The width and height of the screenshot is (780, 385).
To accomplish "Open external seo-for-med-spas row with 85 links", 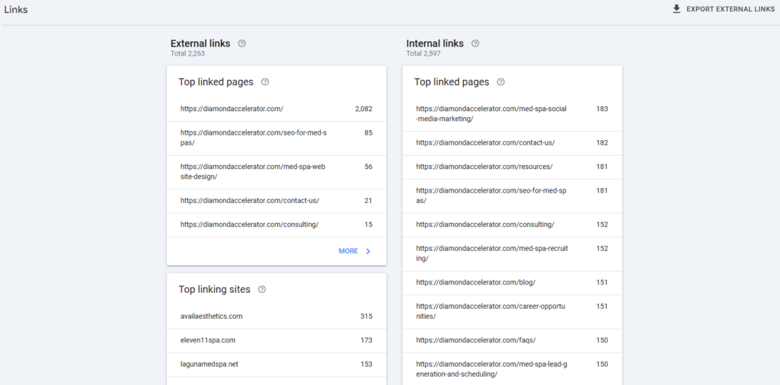I will click(x=277, y=138).
